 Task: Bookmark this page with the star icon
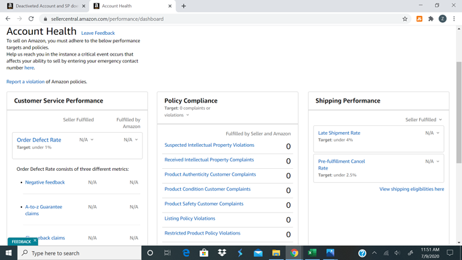405,19
